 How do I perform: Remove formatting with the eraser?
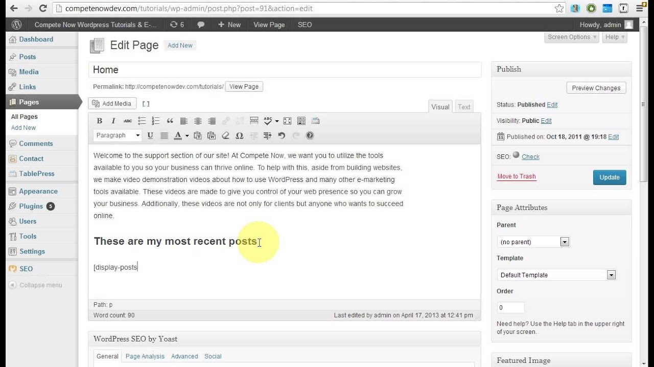coord(225,136)
